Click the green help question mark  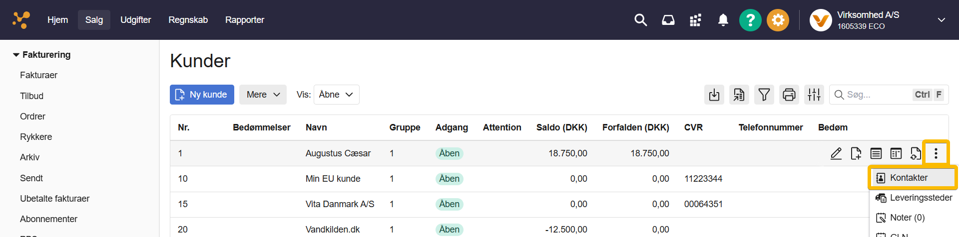[x=750, y=20]
